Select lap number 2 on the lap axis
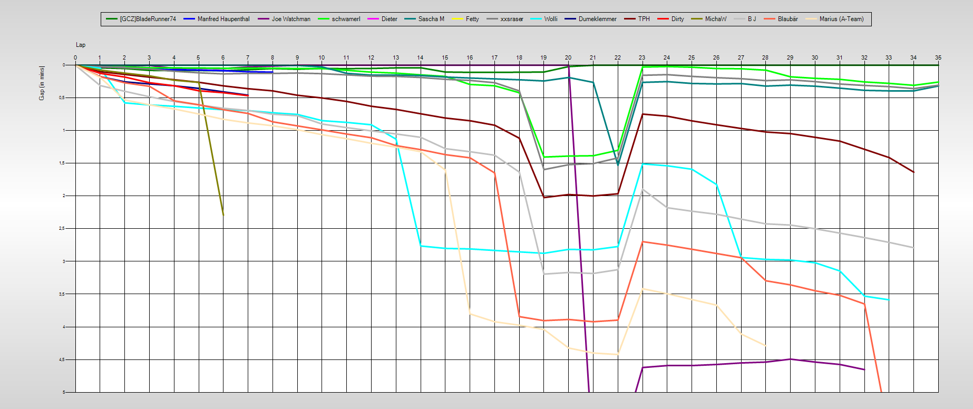973x409 pixels. pyautogui.click(x=124, y=57)
